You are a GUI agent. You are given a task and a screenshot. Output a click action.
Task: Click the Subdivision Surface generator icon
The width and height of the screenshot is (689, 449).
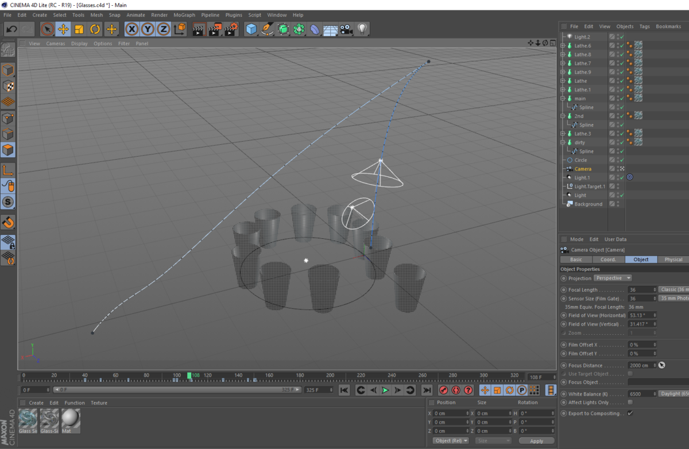(283, 29)
